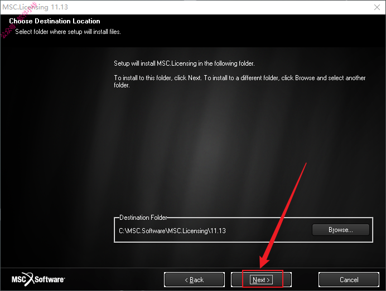Click 'Setup will install MSC.Licensing' sentence
The image size is (386, 291).
[x=184, y=63]
